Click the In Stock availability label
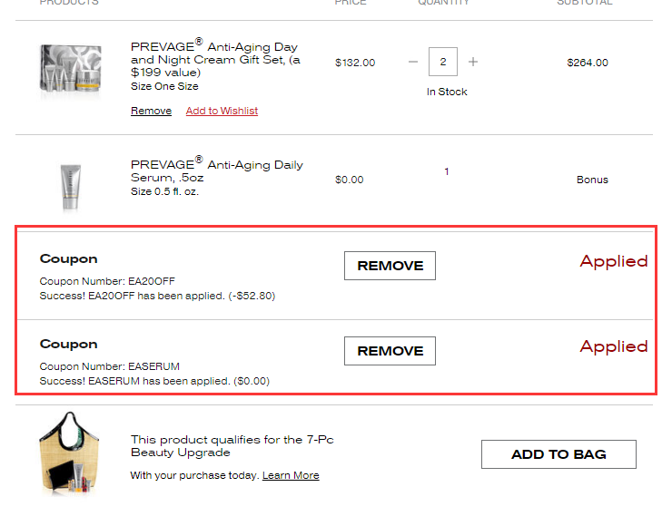The image size is (672, 516). (447, 92)
